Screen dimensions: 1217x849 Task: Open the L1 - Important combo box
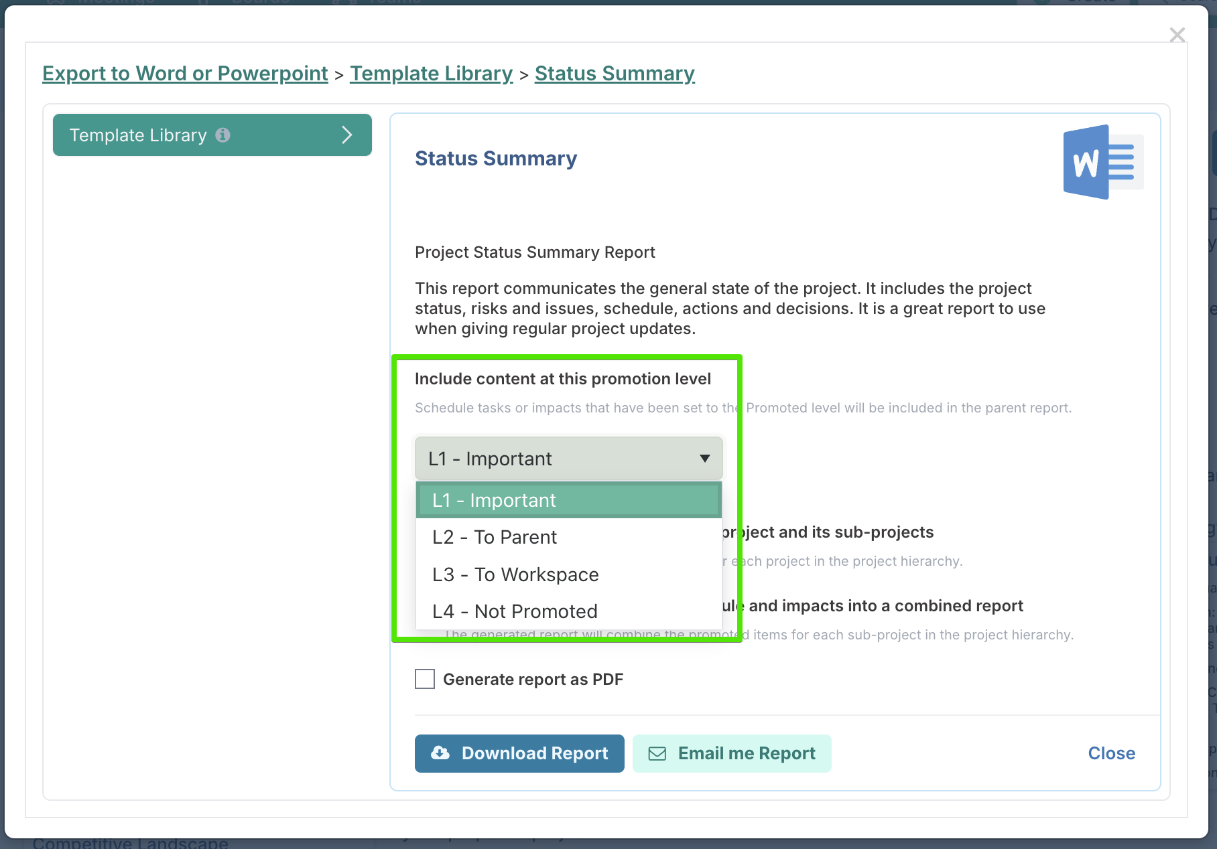569,459
